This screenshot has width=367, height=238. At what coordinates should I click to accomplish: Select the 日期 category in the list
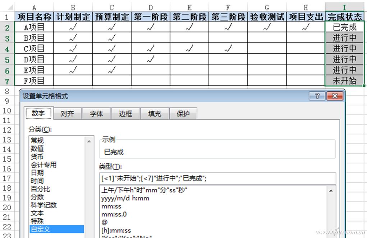pyautogui.click(x=38, y=172)
